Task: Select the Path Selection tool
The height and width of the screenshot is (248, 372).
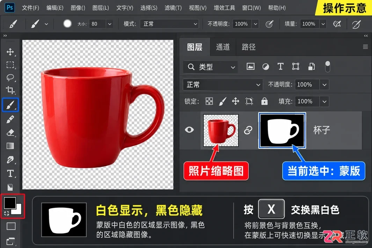Action: tap(10, 187)
